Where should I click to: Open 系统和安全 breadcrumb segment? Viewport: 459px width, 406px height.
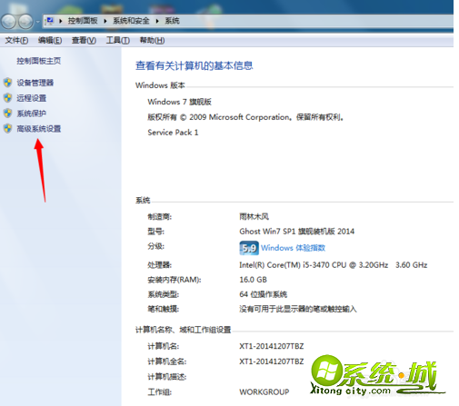pos(131,21)
